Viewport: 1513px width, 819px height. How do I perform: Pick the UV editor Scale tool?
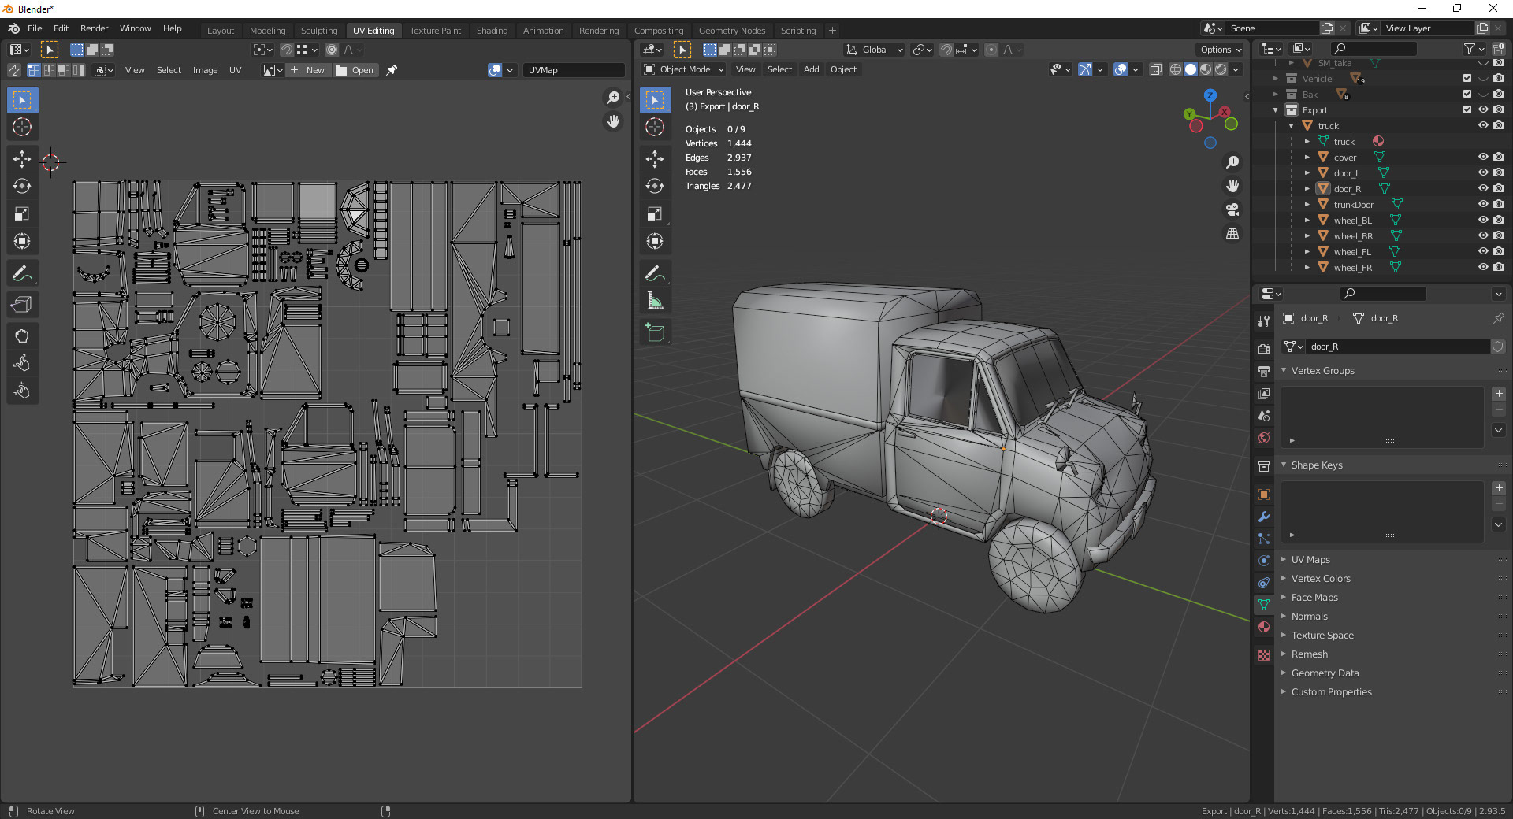click(x=22, y=213)
